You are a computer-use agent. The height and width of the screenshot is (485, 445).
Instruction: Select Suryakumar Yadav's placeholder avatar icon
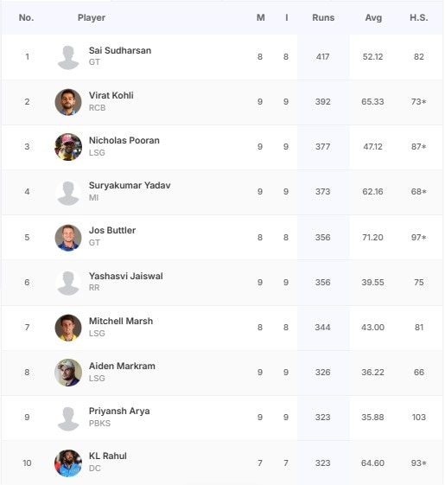click(68, 193)
